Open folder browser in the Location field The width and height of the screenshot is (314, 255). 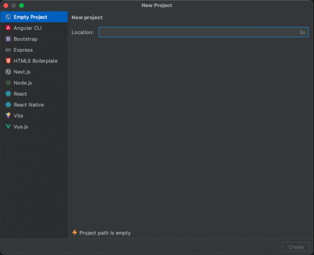tap(303, 32)
